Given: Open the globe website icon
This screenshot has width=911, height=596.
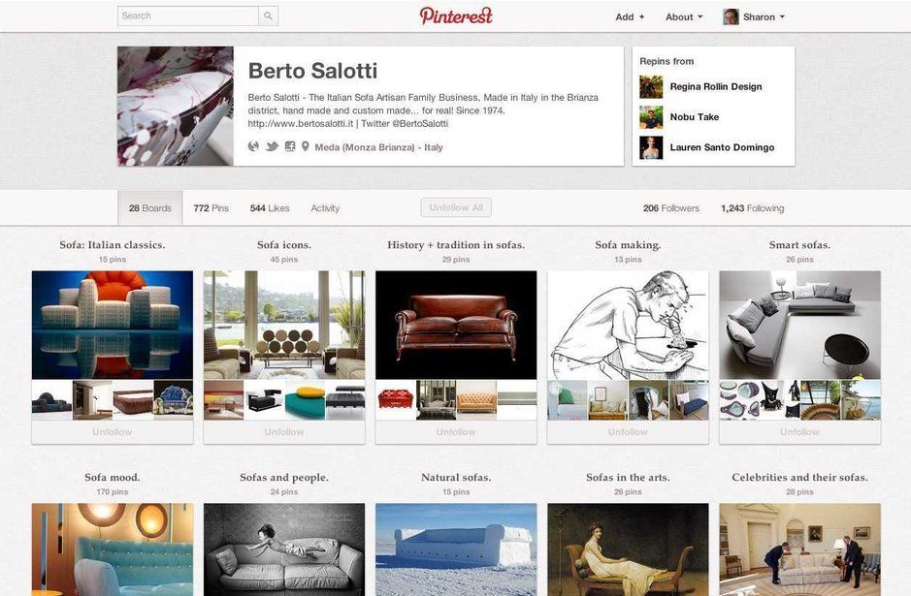Looking at the screenshot, I should [253, 147].
